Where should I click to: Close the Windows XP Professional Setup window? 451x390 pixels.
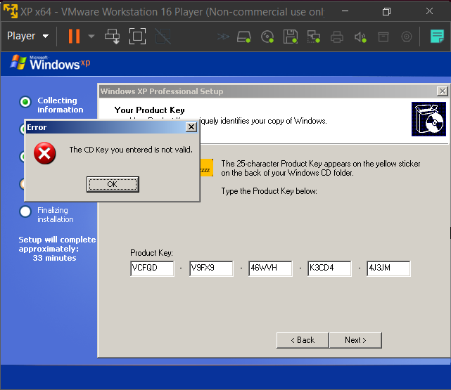click(442, 91)
